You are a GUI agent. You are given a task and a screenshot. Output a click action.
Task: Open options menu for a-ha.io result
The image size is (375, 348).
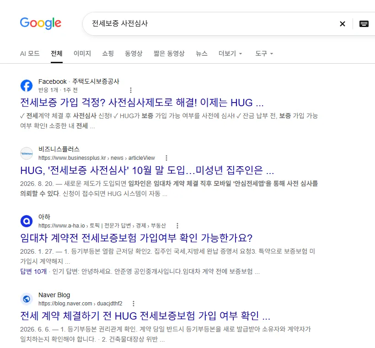177,226
